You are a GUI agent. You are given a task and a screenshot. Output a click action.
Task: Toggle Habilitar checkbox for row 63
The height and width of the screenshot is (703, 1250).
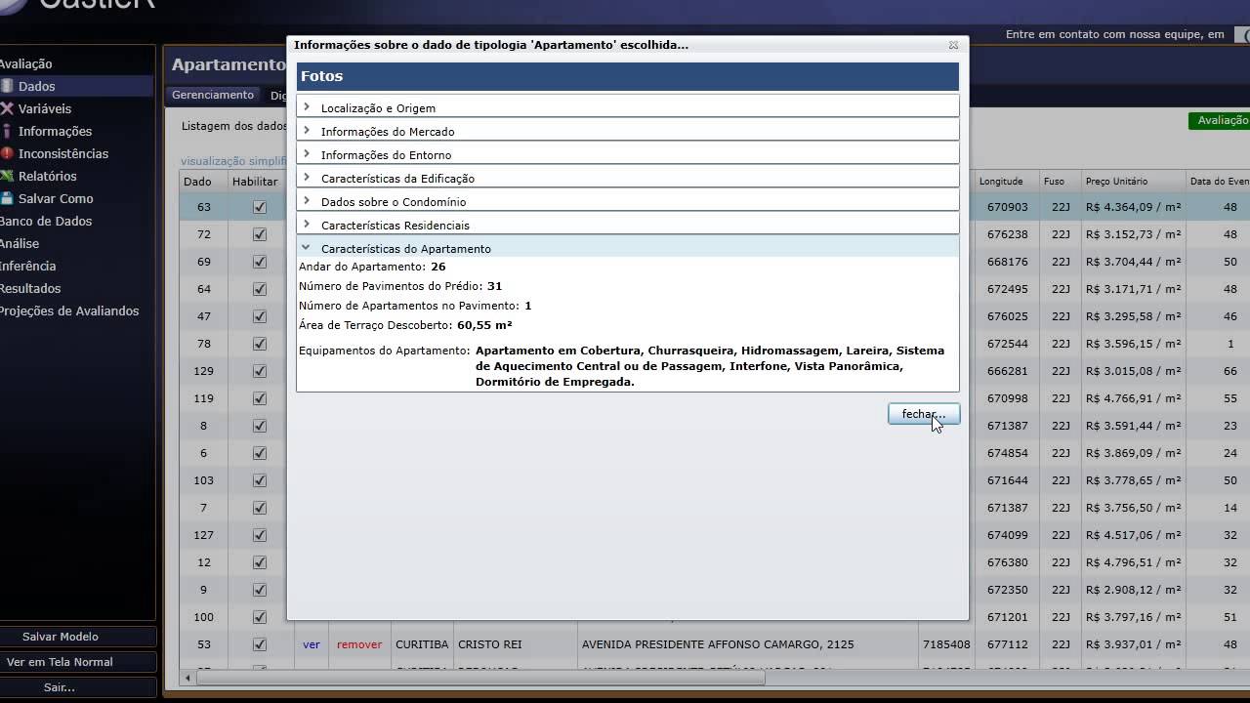(259, 207)
